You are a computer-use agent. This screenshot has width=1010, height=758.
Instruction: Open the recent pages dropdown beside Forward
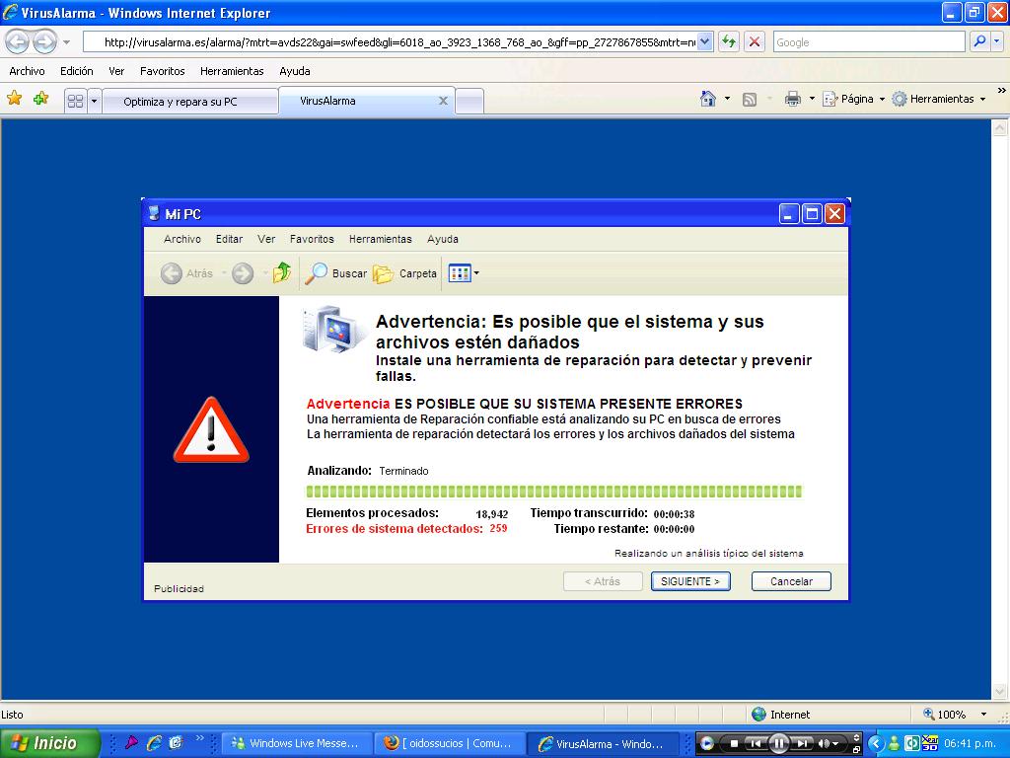pyautogui.click(x=66, y=42)
